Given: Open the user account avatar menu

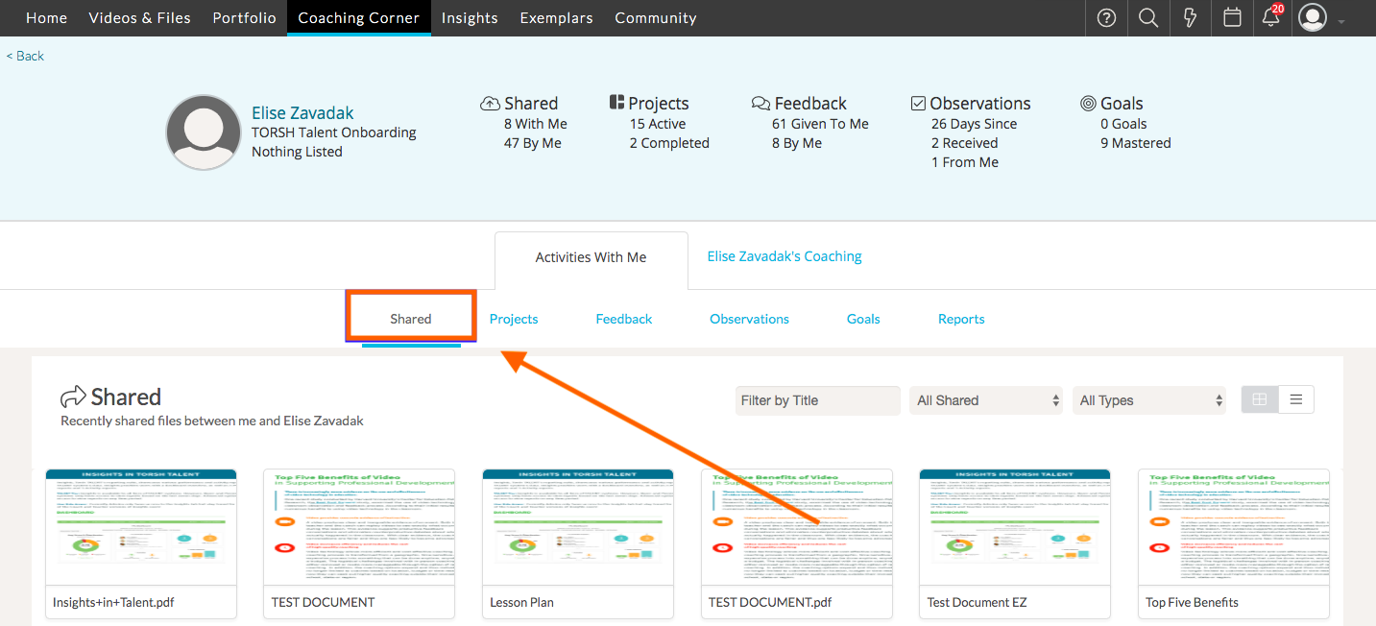Looking at the screenshot, I should pyautogui.click(x=1312, y=18).
